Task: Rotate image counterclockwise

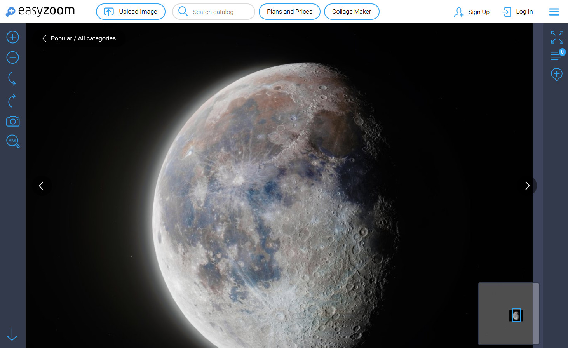Action: coord(12,79)
